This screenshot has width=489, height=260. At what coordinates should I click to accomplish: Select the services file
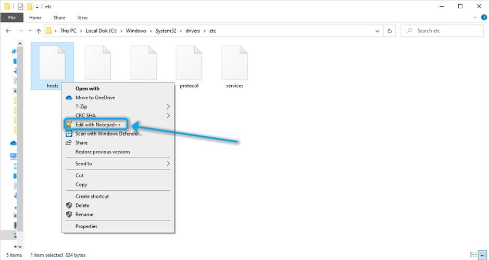pyautogui.click(x=234, y=67)
